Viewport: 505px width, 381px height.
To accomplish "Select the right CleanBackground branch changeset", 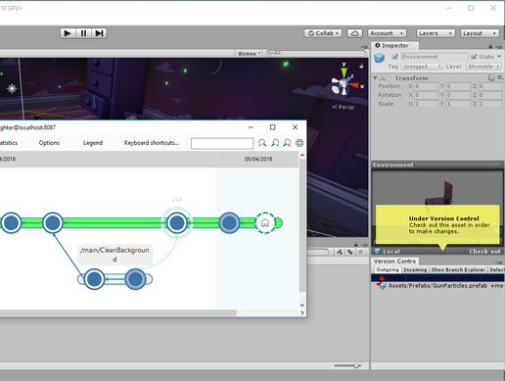I will pos(135,279).
